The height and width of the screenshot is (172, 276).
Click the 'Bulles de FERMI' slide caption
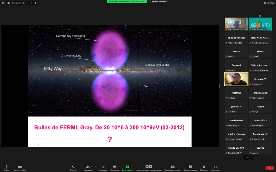[x=109, y=127]
